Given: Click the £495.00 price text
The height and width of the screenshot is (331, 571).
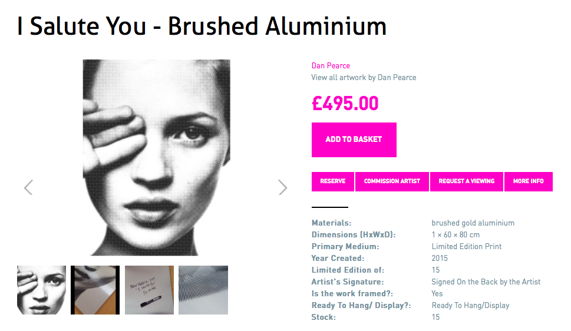Looking at the screenshot, I should (x=345, y=104).
